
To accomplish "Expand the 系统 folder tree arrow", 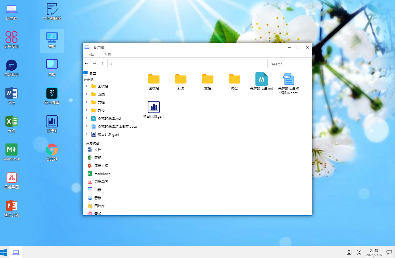I will [87, 94].
